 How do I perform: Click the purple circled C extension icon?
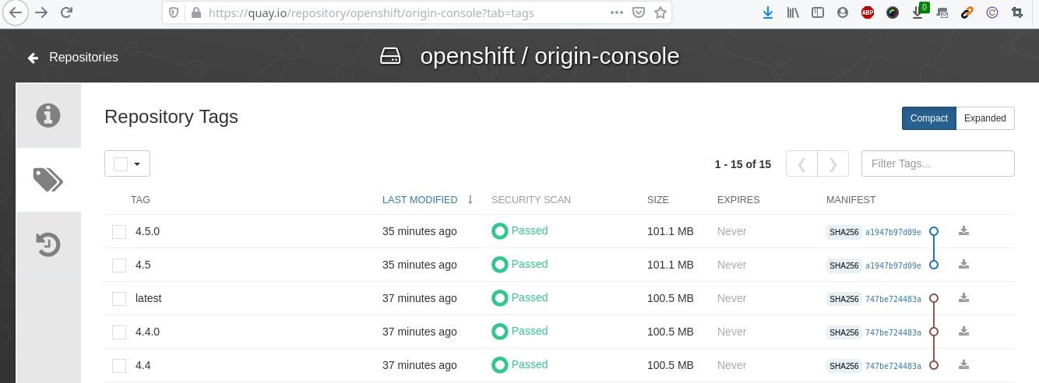coord(991,12)
